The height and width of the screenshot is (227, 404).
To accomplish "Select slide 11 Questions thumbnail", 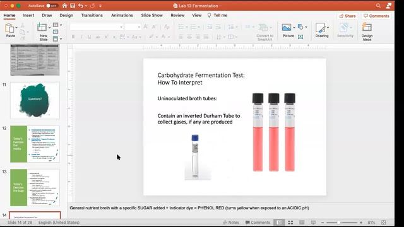I will [35, 100].
